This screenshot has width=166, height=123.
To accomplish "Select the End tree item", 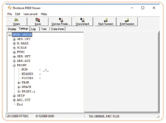I will (x=20, y=104).
